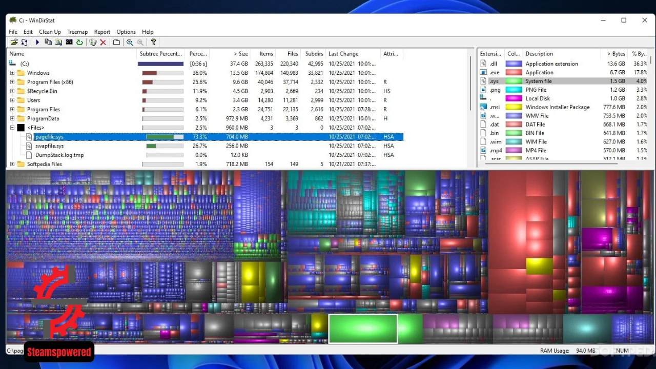Sort by the Items column header
This screenshot has height=369, width=656.
click(263, 53)
